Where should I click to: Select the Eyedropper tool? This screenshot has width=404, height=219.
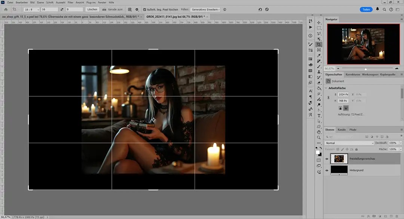[x=319, y=55]
